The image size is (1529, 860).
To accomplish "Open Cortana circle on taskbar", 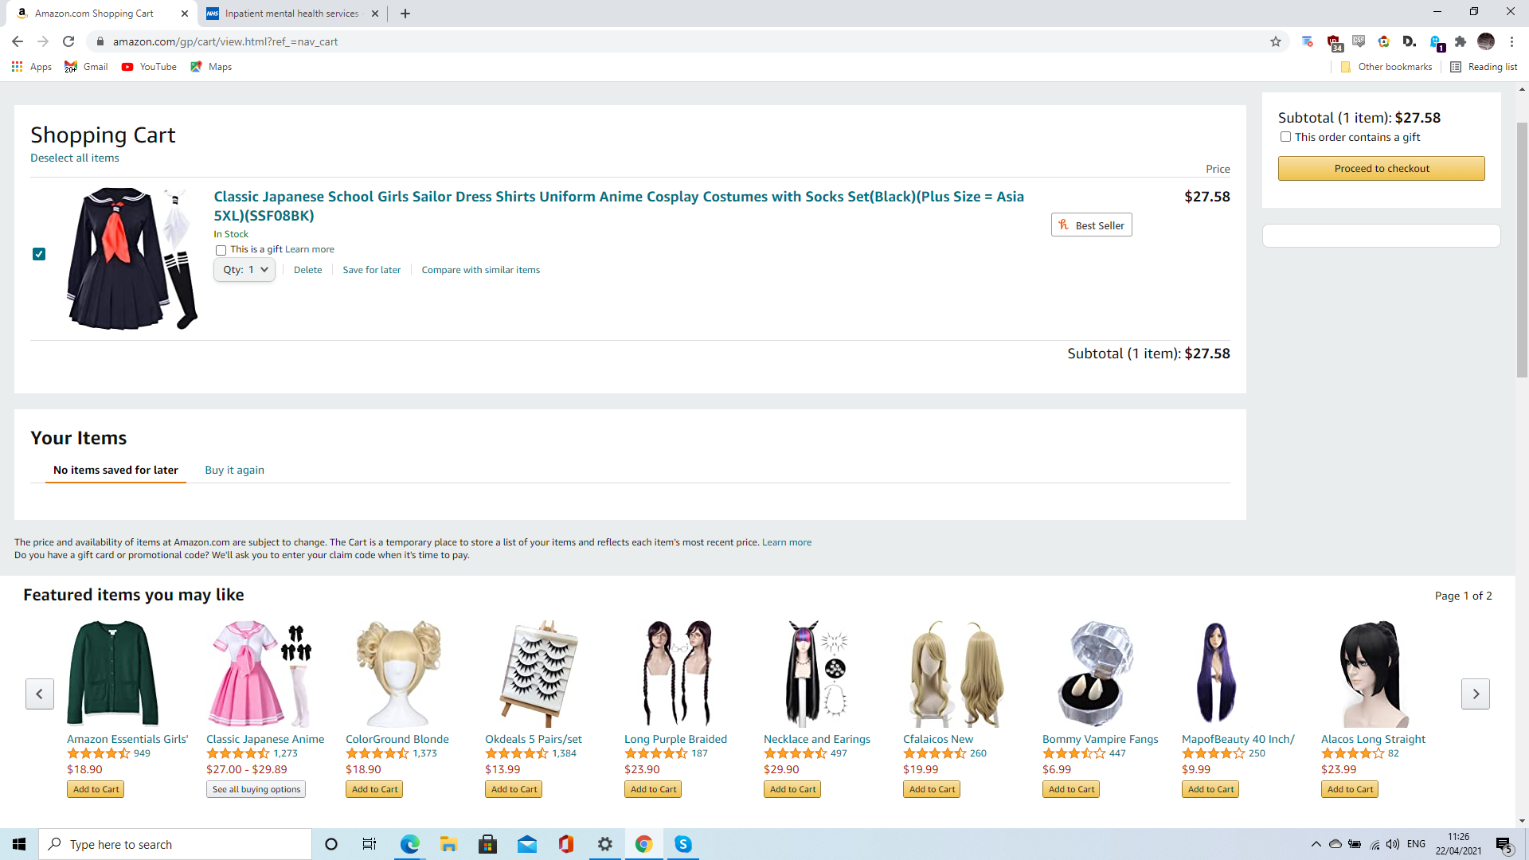I will click(331, 844).
